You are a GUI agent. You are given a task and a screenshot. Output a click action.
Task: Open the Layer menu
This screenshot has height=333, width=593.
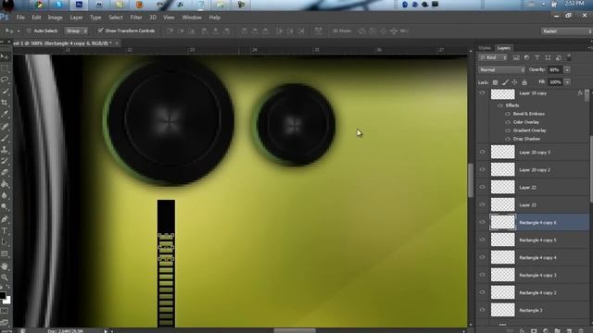[x=76, y=18]
